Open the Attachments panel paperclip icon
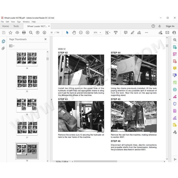 [x=3, y=48]
